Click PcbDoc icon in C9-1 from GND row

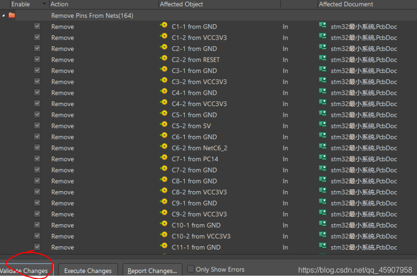[323, 201]
